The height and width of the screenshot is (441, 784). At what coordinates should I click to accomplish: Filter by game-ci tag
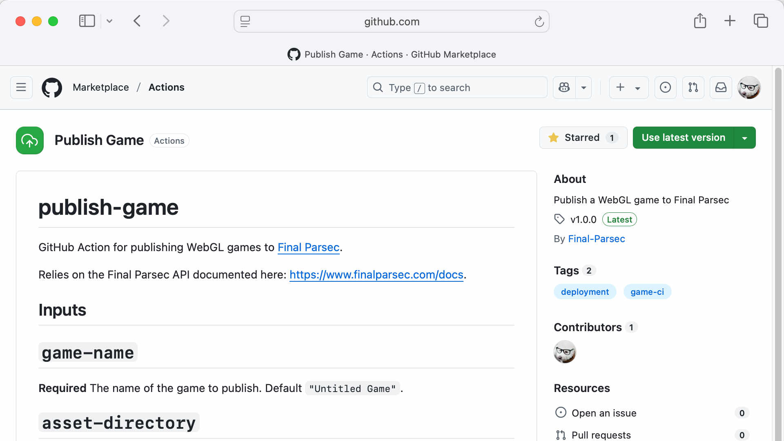[647, 292]
